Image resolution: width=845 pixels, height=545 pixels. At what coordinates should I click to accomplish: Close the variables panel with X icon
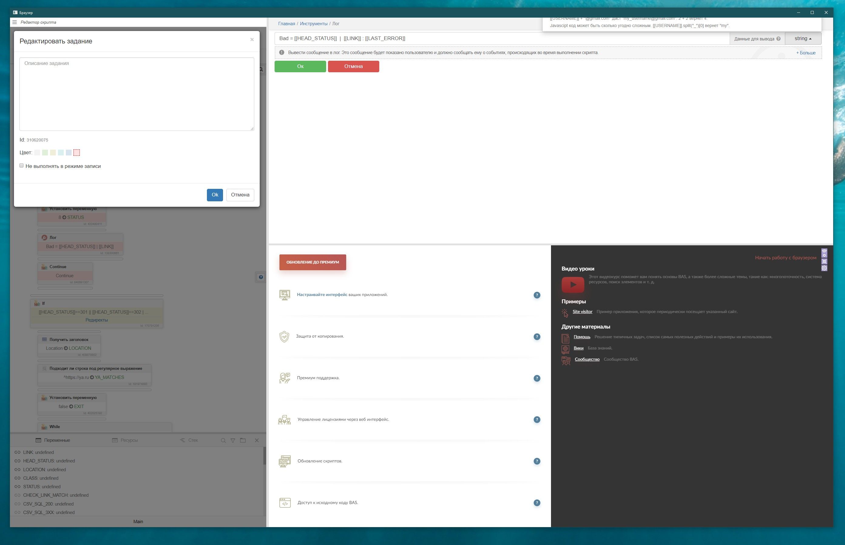257,441
